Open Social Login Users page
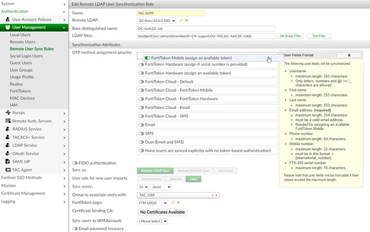 coord(26,56)
